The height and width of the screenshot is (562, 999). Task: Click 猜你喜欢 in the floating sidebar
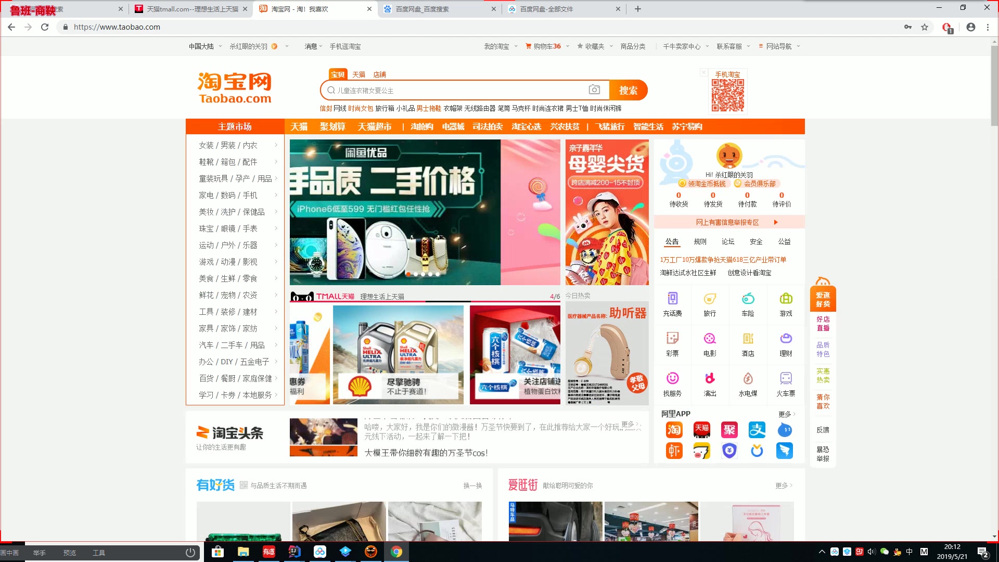point(823,401)
